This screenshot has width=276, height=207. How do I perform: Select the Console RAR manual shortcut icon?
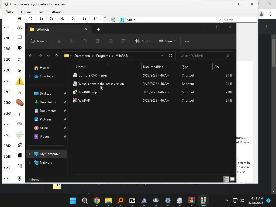click(75, 75)
